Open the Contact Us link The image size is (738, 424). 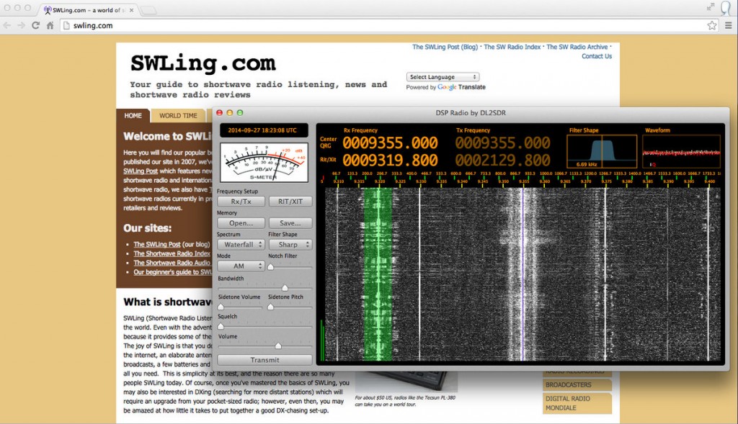point(596,56)
